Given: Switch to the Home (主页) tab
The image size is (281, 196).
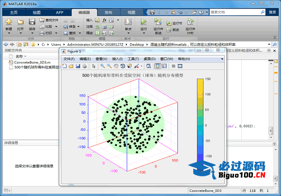Looking at the screenshot, I should click(x=14, y=12).
